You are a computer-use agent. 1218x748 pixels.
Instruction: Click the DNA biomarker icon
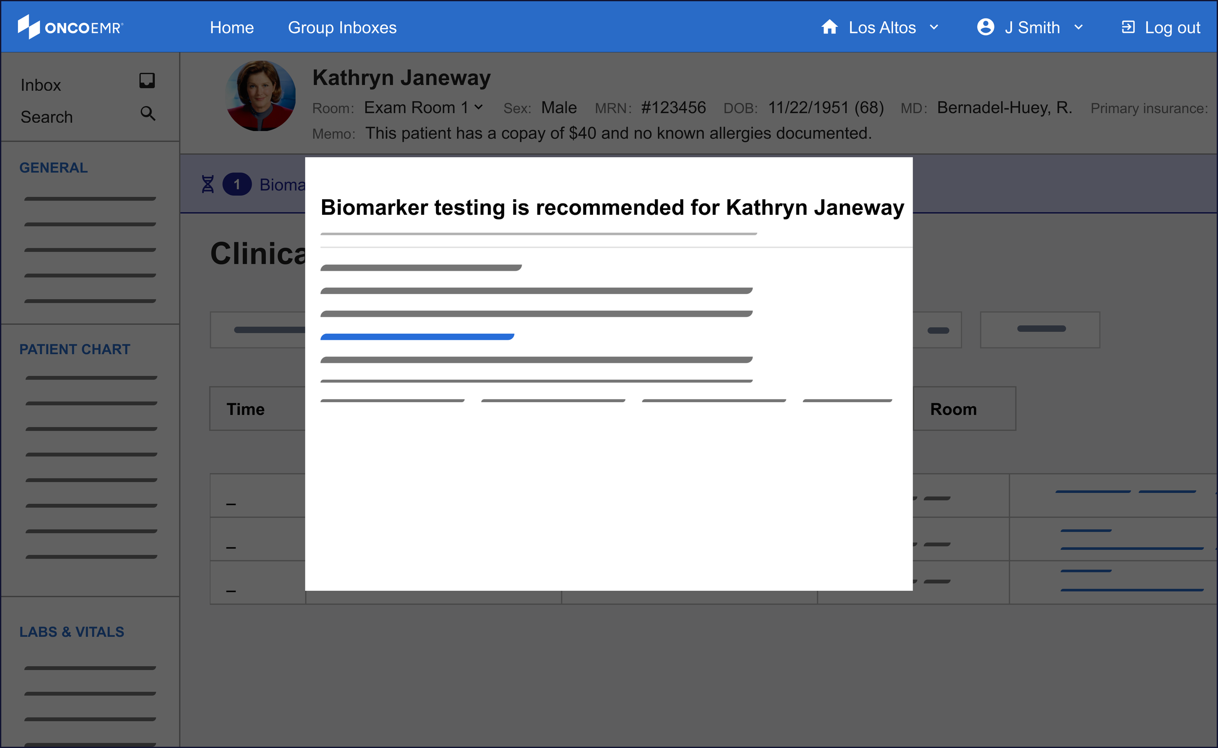point(208,185)
